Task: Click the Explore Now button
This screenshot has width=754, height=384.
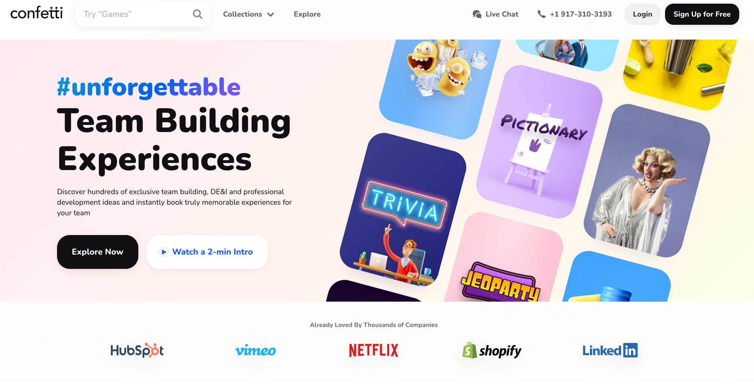Action: pyautogui.click(x=98, y=252)
